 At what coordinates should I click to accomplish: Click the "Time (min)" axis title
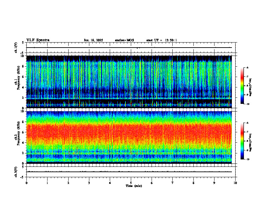(x=134, y=186)
